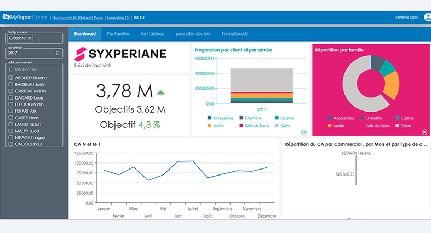Screen dimensions: 431x233
Task: Click the Juillet axis label
Action: 193,208
